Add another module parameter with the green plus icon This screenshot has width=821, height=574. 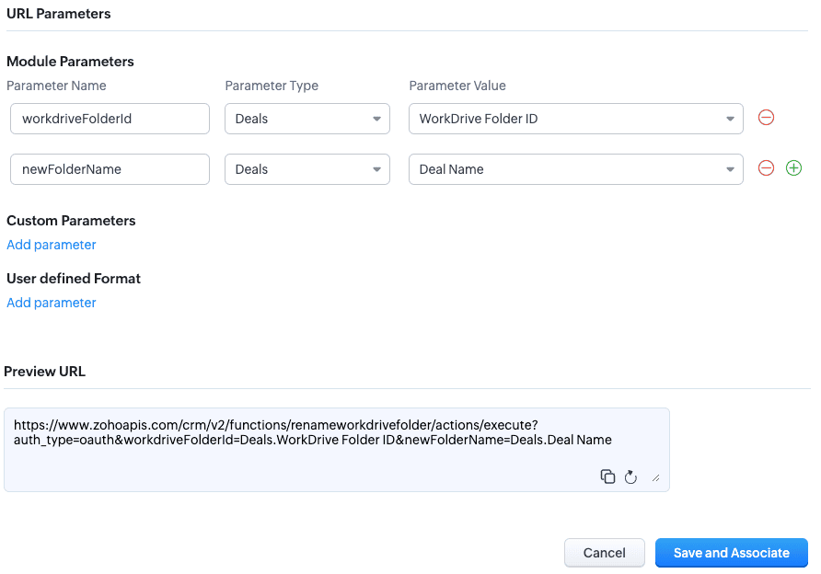pos(793,168)
